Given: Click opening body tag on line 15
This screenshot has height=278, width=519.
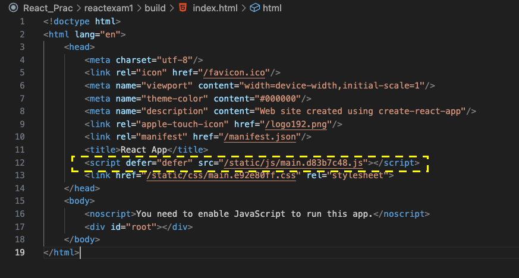Looking at the screenshot, I should click(80, 201).
